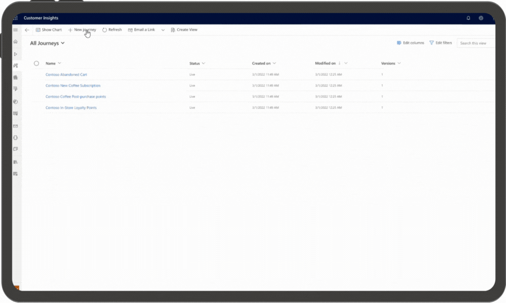This screenshot has height=303, width=506.
Task: Open the Contoso Abandoned Cart journey
Action: click(x=66, y=75)
